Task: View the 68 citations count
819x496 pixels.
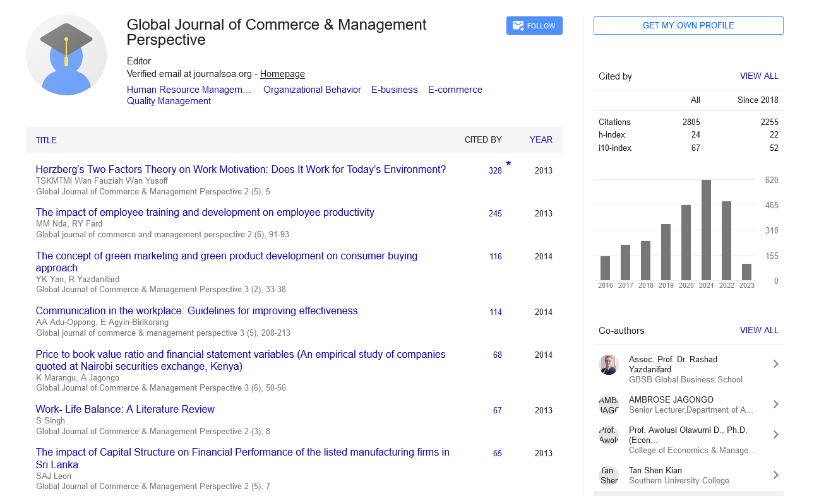Action: click(x=498, y=355)
